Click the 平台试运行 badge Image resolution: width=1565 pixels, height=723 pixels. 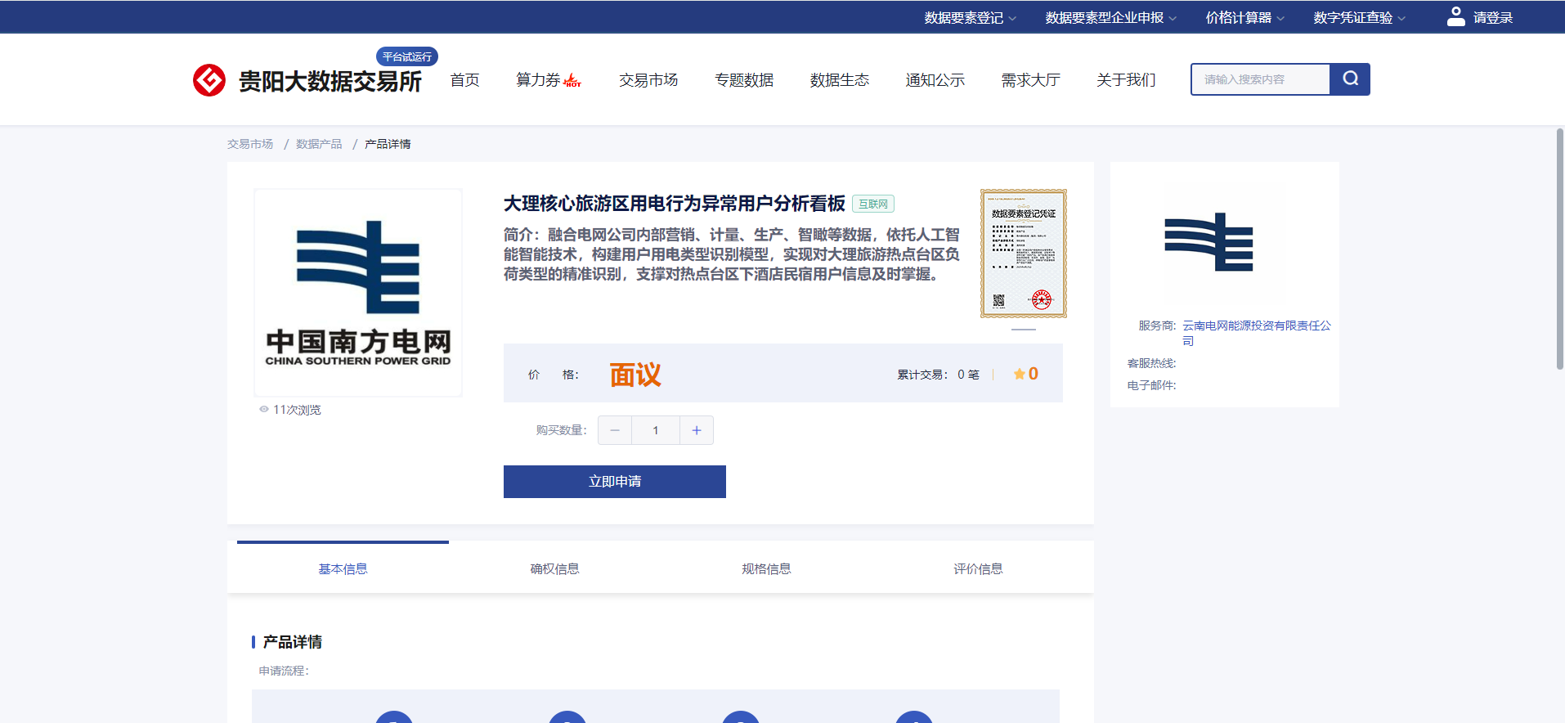(x=407, y=56)
